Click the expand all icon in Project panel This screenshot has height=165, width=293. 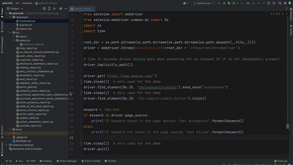(49, 9)
